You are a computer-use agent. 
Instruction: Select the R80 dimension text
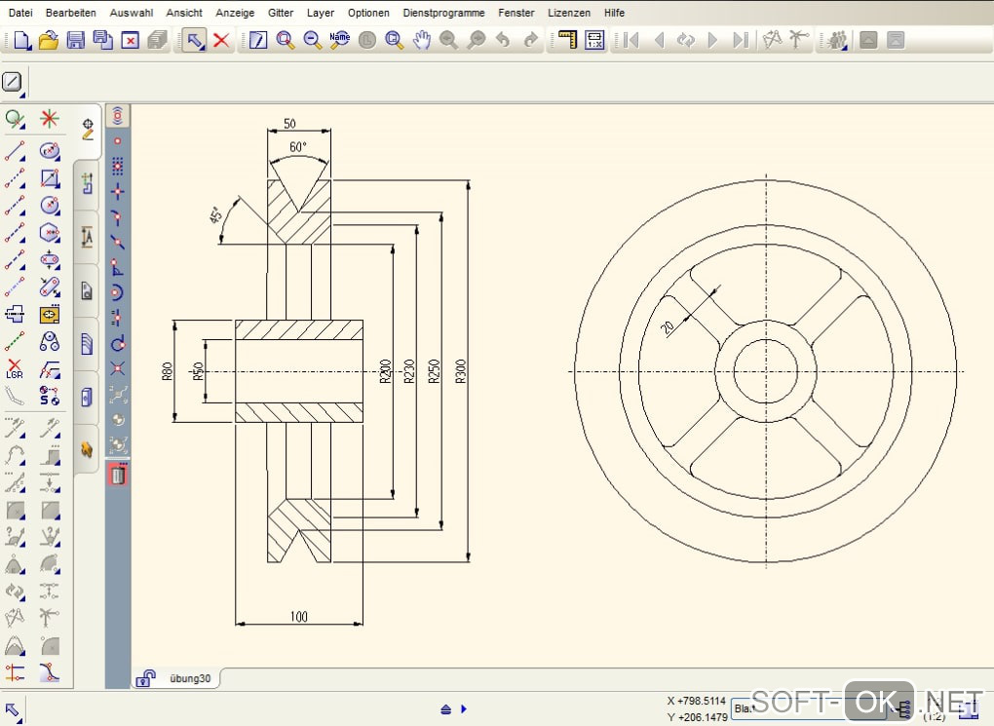(167, 371)
